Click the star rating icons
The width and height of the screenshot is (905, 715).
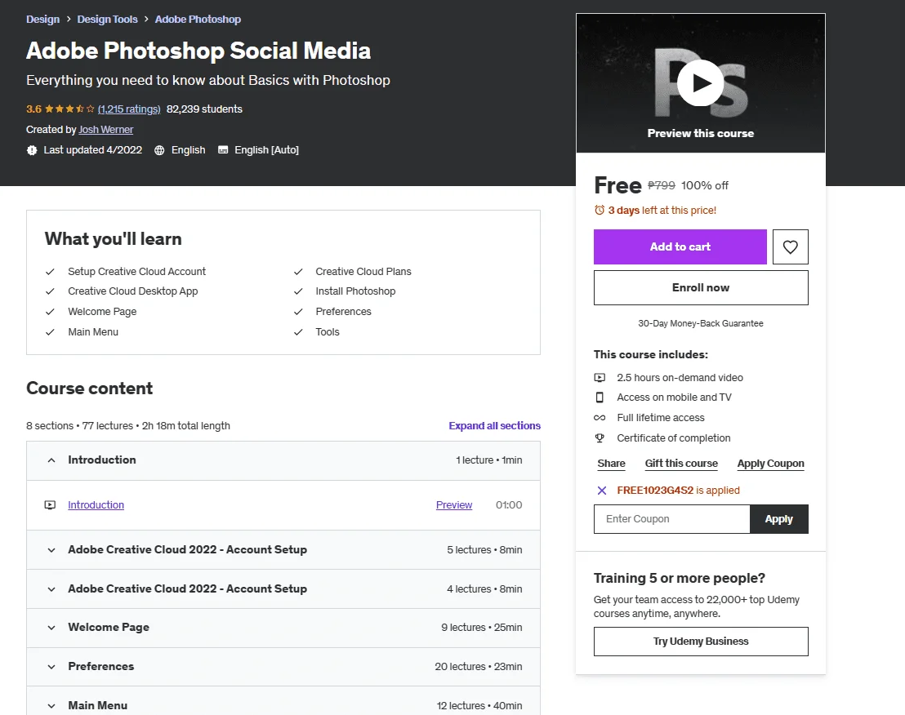(69, 109)
